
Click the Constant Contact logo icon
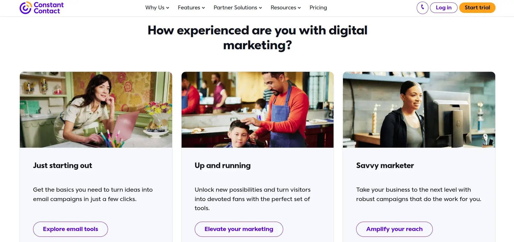tap(26, 8)
